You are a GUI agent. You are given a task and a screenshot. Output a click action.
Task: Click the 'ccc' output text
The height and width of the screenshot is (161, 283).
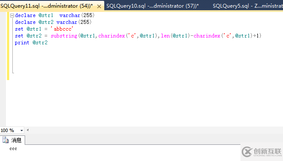(x=13, y=149)
